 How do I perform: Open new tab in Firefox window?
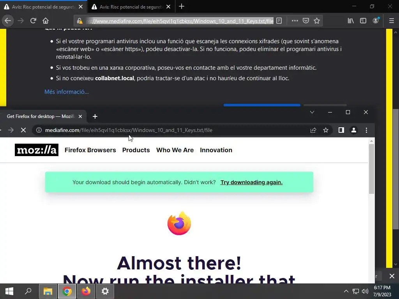click(x=182, y=7)
